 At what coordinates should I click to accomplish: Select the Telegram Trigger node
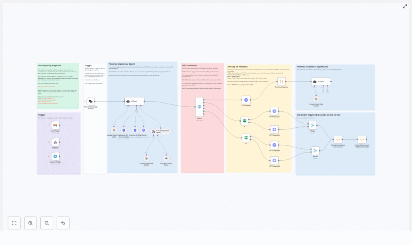click(x=55, y=156)
